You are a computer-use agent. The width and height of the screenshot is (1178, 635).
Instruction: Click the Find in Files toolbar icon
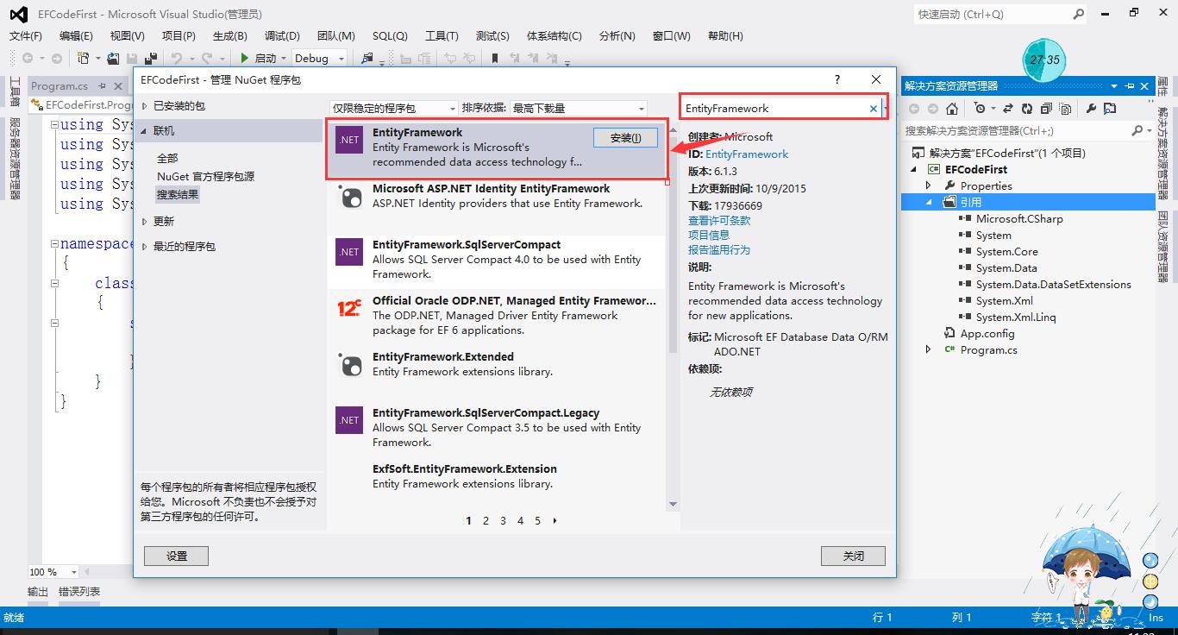coord(367,59)
